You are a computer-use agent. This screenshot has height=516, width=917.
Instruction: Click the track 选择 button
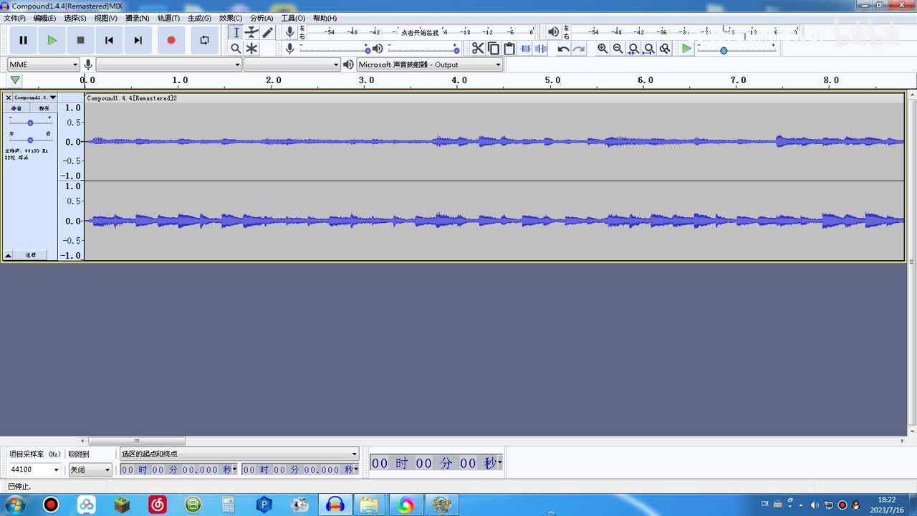[x=31, y=255]
